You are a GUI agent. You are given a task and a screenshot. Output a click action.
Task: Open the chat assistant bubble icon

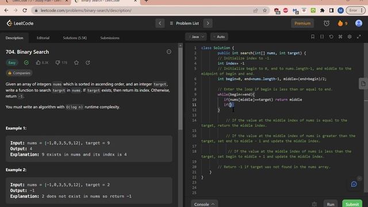(354, 184)
